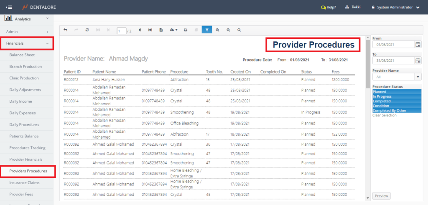Deselect the In Progress status option
This screenshot has width=428, height=205.
(x=396, y=96)
